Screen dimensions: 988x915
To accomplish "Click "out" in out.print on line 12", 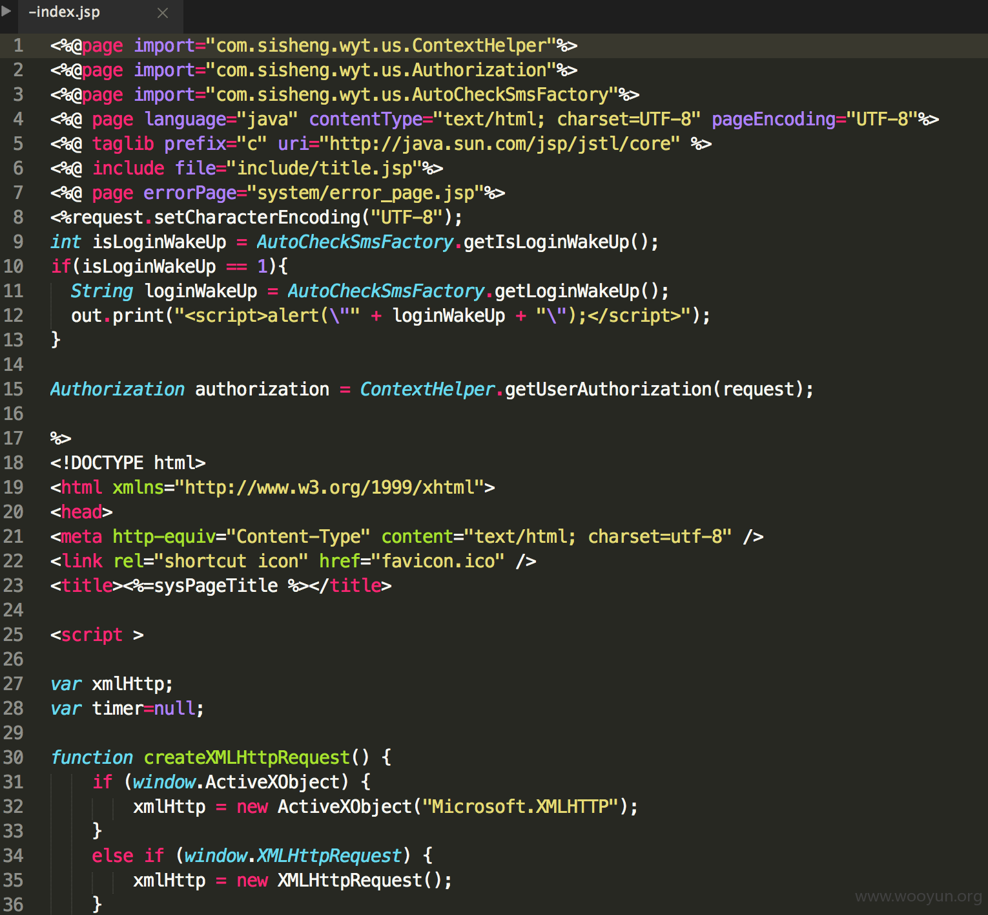I will pos(87,315).
